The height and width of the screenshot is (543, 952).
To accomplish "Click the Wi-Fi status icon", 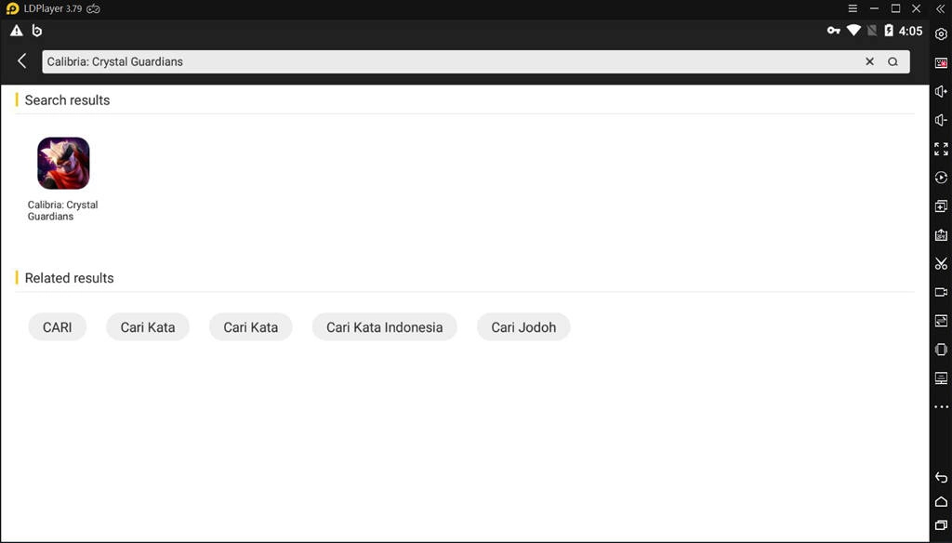I will click(x=853, y=31).
